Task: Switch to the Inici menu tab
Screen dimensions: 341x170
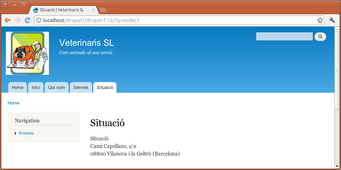Action: pyautogui.click(x=36, y=88)
